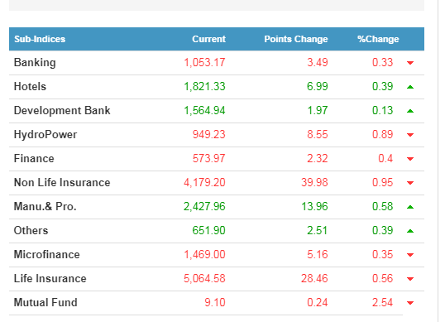Select the HydroPower row label
The width and height of the screenshot is (445, 322).
(x=45, y=135)
